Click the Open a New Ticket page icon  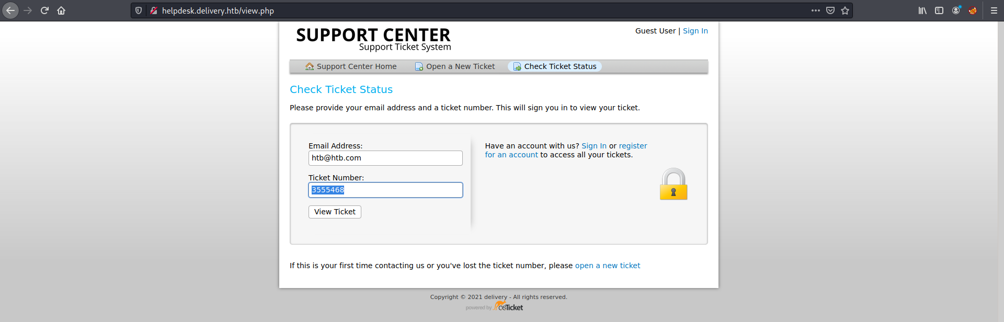(x=419, y=66)
